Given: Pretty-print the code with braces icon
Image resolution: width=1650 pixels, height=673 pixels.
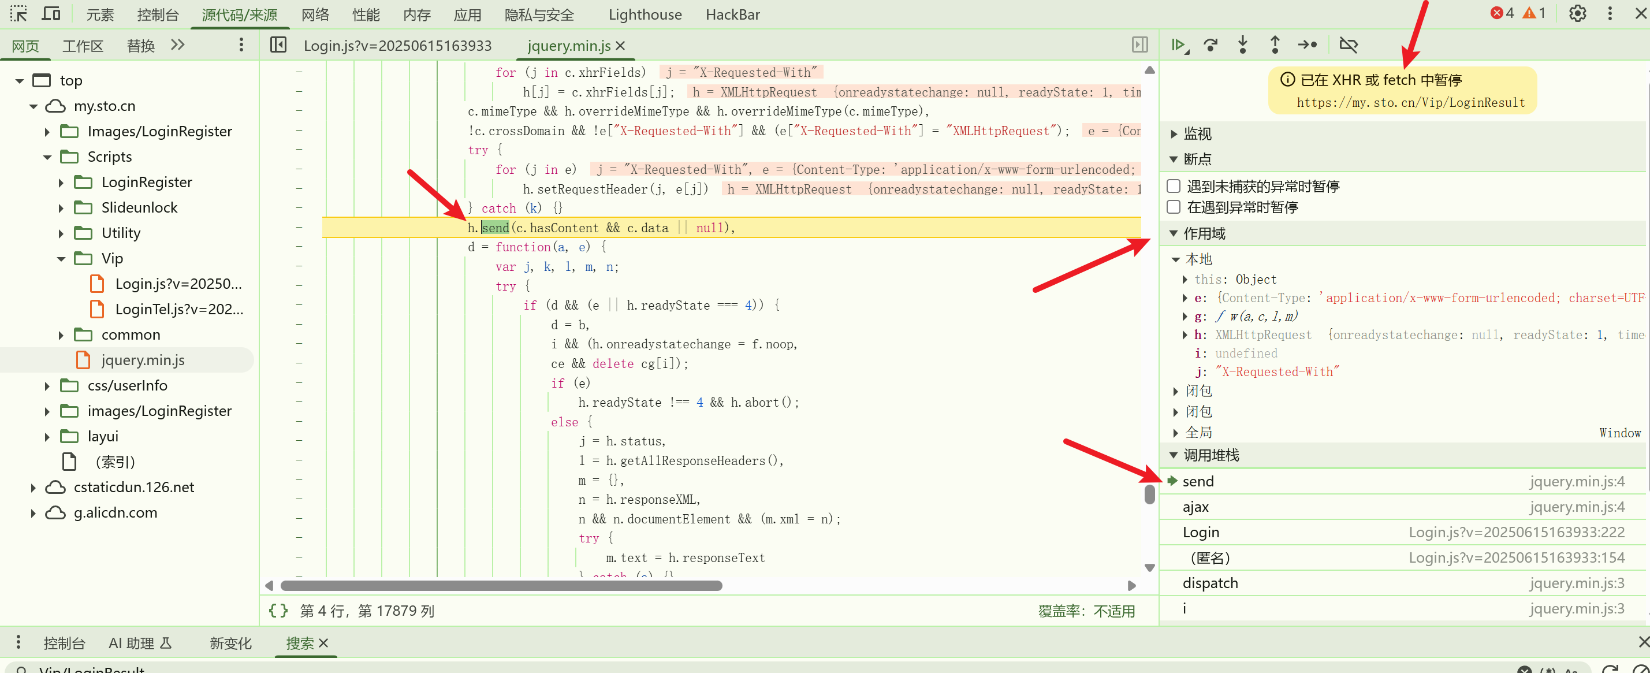Looking at the screenshot, I should pos(278,611).
